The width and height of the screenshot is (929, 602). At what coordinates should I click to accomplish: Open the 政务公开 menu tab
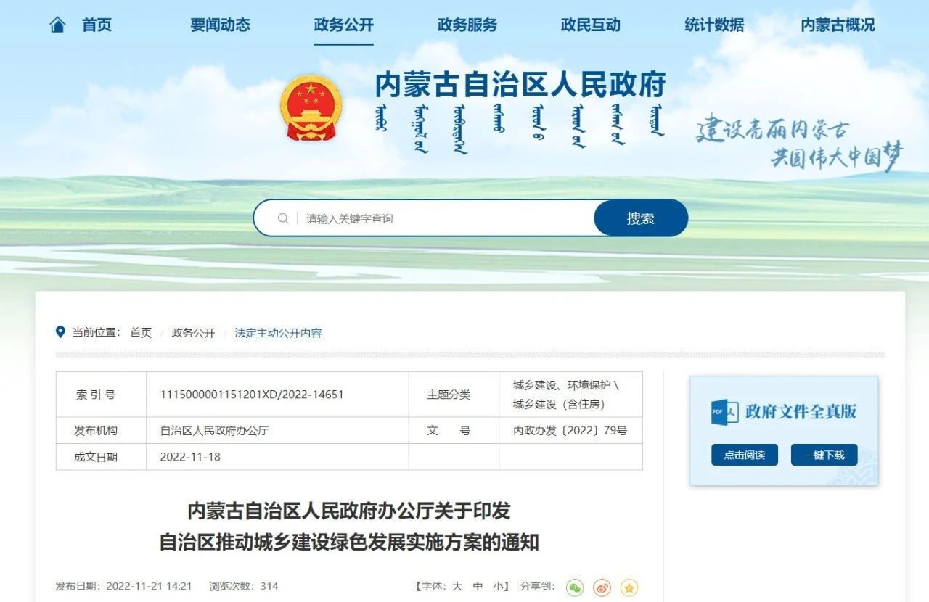(x=343, y=25)
